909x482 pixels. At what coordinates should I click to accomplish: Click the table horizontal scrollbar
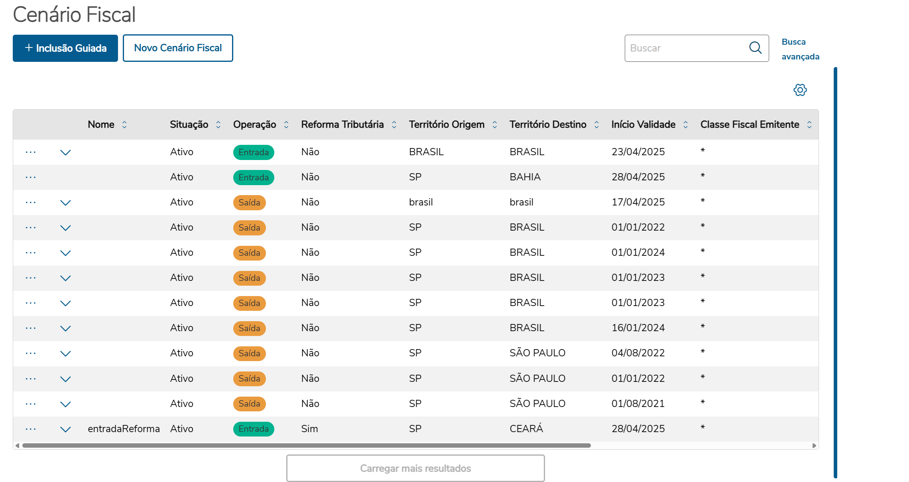(x=306, y=445)
